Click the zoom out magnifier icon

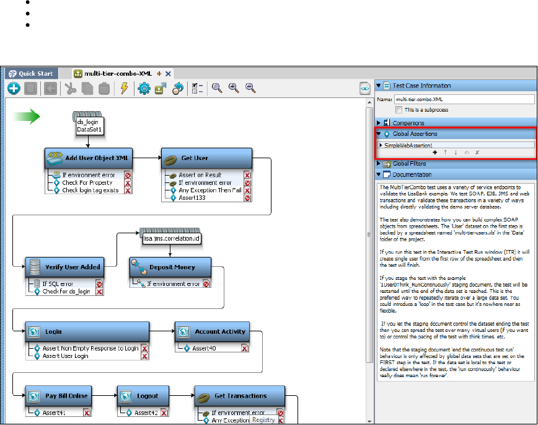click(x=250, y=89)
